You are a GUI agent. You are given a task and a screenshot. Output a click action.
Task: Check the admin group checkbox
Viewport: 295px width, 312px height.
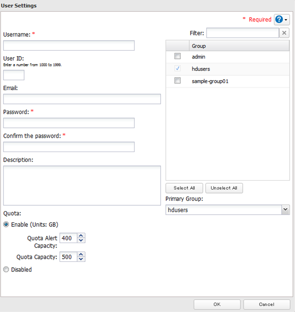(177, 57)
